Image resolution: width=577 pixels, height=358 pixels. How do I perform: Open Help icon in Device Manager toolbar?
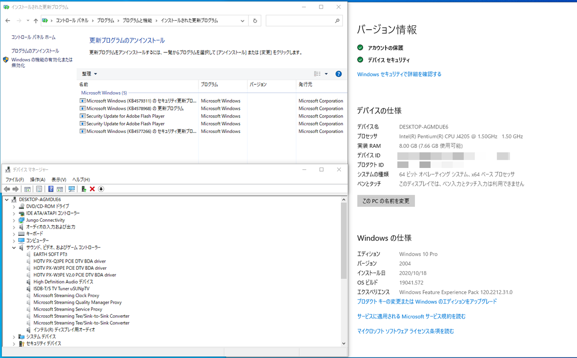[51, 189]
